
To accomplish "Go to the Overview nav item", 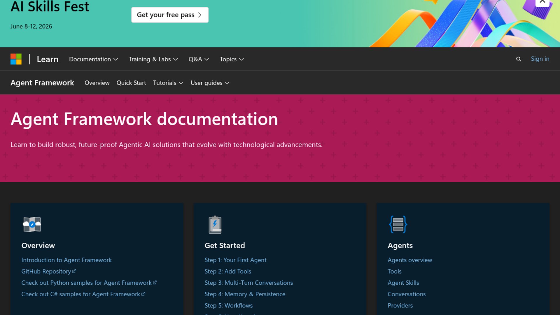I will pos(97,83).
